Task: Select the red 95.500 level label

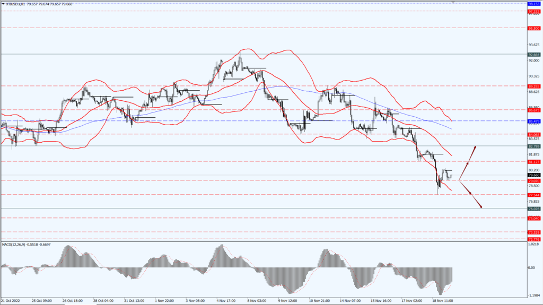Action: [x=534, y=28]
